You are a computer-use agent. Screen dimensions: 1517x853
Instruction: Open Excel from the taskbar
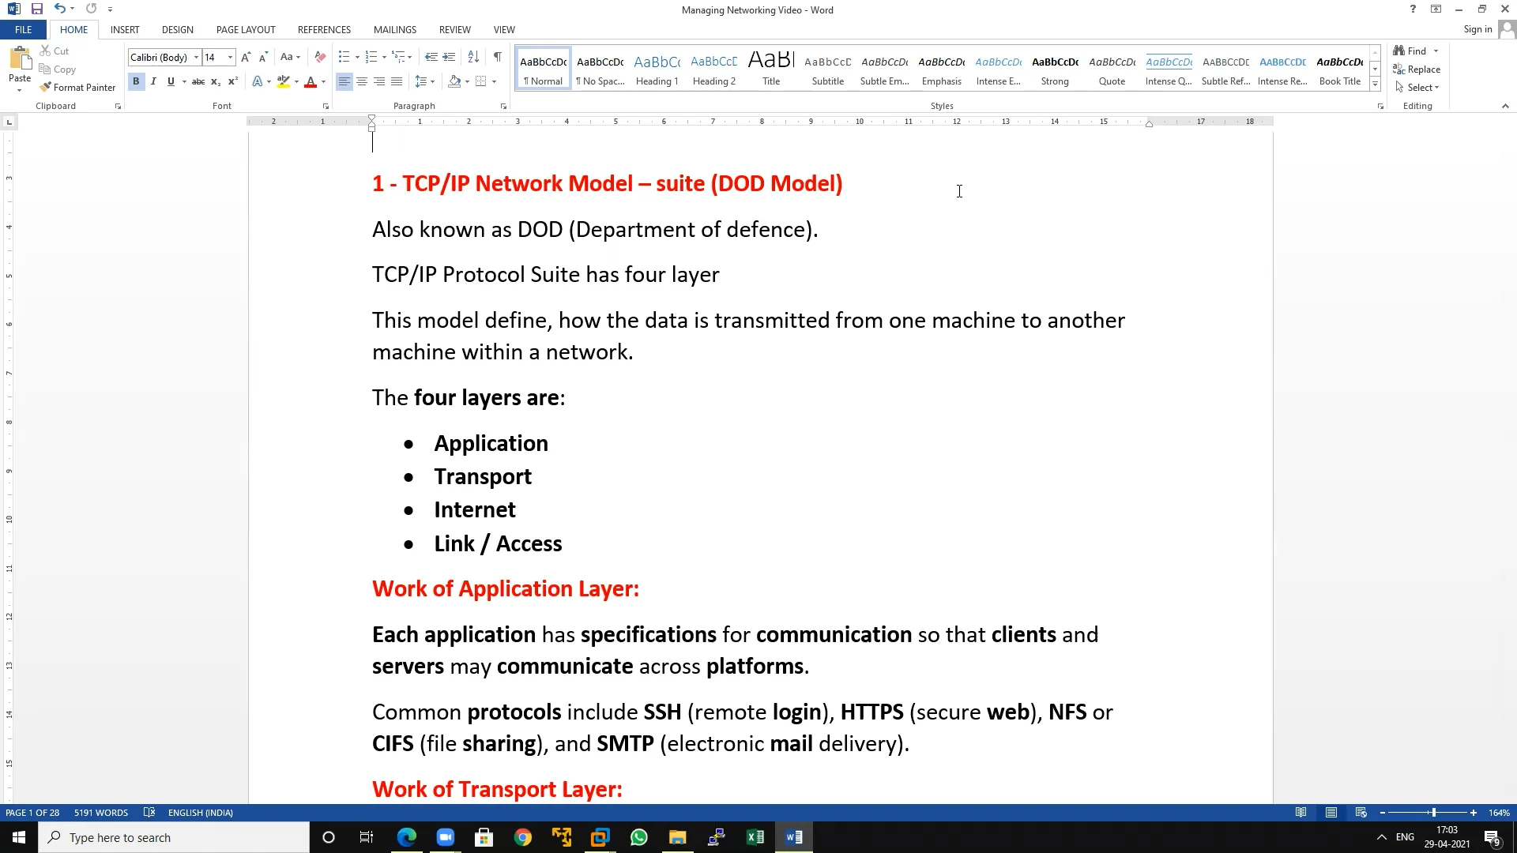[755, 837]
